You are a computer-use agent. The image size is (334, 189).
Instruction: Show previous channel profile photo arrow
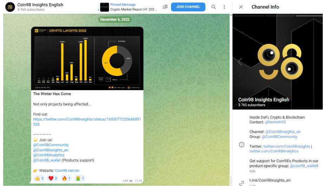tap(240, 62)
